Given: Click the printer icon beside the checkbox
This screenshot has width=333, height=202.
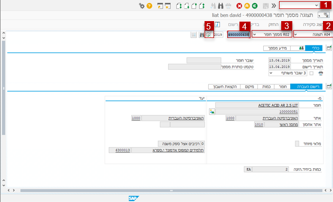Looking at the screenshot, I should click(321, 73).
